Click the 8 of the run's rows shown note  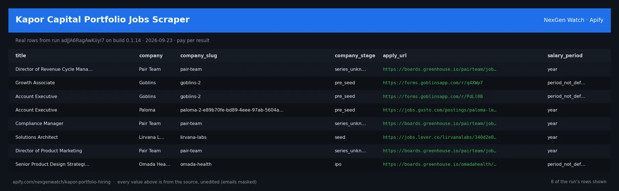(x=578, y=182)
